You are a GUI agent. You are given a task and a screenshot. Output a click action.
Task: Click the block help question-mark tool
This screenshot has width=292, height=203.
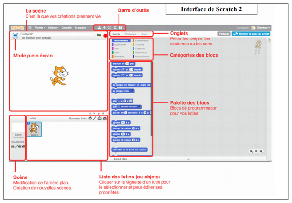pos(120,28)
